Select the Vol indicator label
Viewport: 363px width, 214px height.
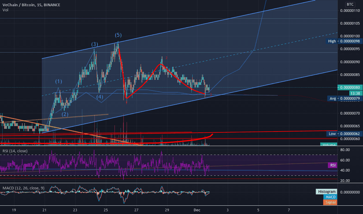5,10
